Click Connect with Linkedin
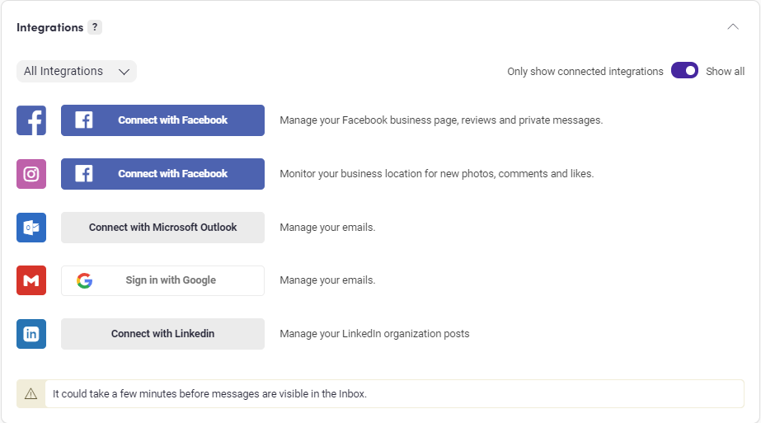The image size is (761, 423). coord(162,334)
